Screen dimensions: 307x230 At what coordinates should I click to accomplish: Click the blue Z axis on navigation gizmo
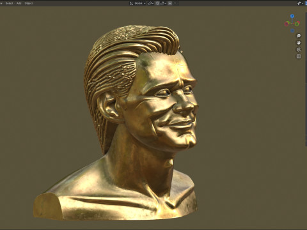pyautogui.click(x=292, y=16)
